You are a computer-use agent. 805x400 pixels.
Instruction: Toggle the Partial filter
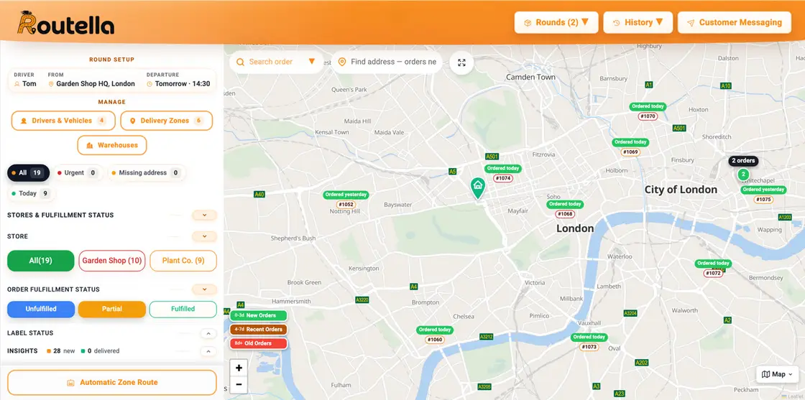(112, 310)
